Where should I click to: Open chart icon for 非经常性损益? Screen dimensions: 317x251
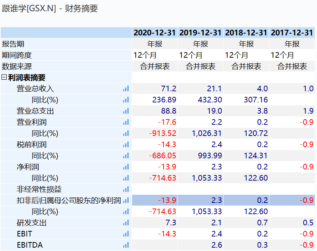point(126,189)
